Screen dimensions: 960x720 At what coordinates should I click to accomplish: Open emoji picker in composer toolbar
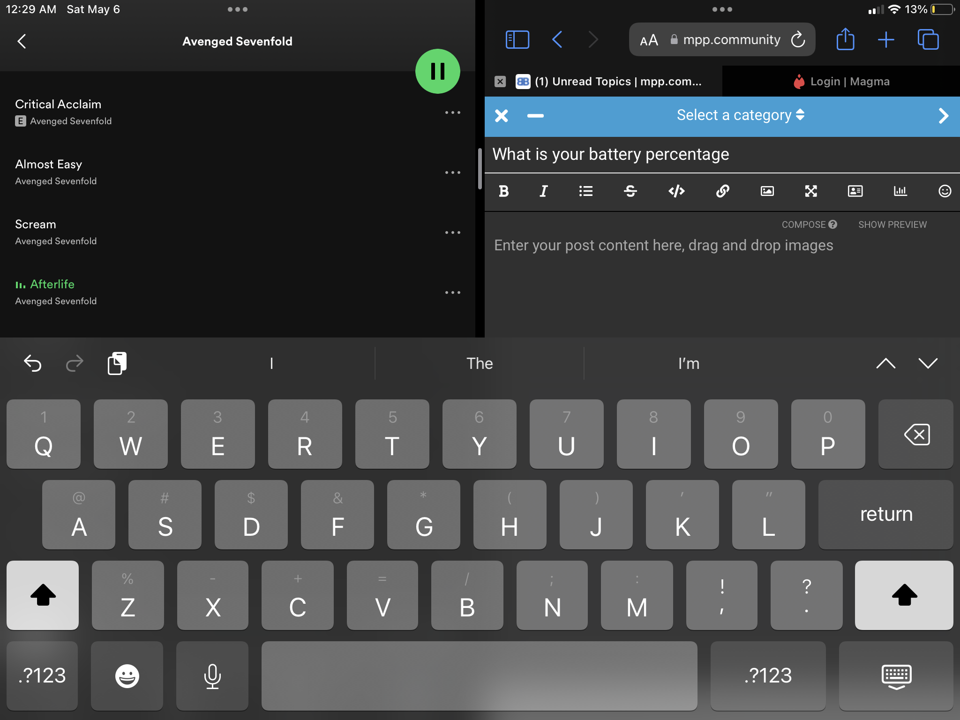click(945, 191)
